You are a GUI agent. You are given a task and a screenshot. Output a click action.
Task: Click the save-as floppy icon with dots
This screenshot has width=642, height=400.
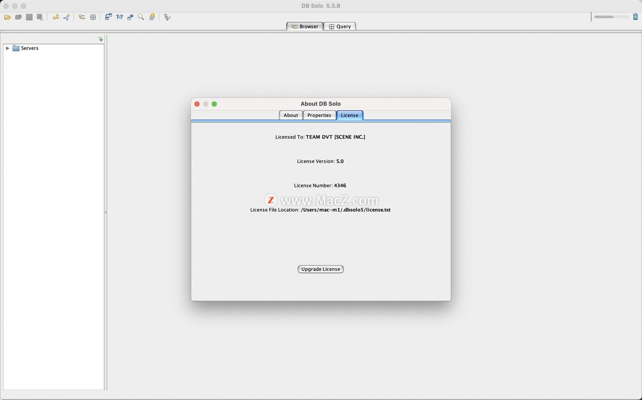click(x=40, y=17)
